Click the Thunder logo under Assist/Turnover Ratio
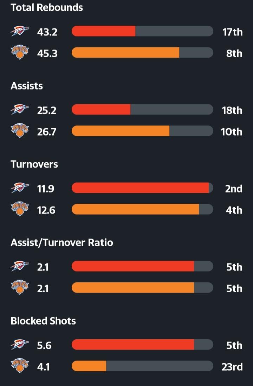Screen dimensions: 253x386 pos(20,267)
